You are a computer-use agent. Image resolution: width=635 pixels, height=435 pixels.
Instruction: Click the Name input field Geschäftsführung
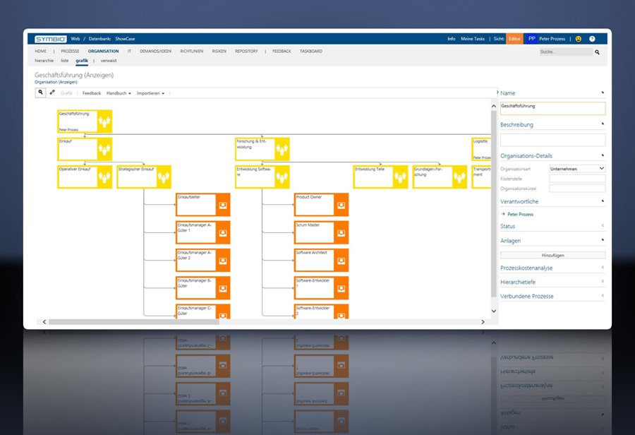552,108
